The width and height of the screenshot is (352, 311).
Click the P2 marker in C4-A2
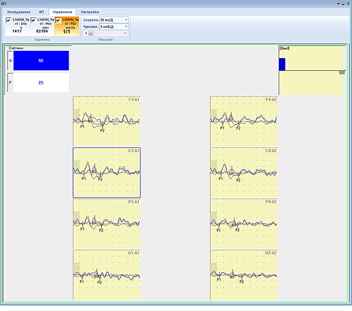pos(238,180)
